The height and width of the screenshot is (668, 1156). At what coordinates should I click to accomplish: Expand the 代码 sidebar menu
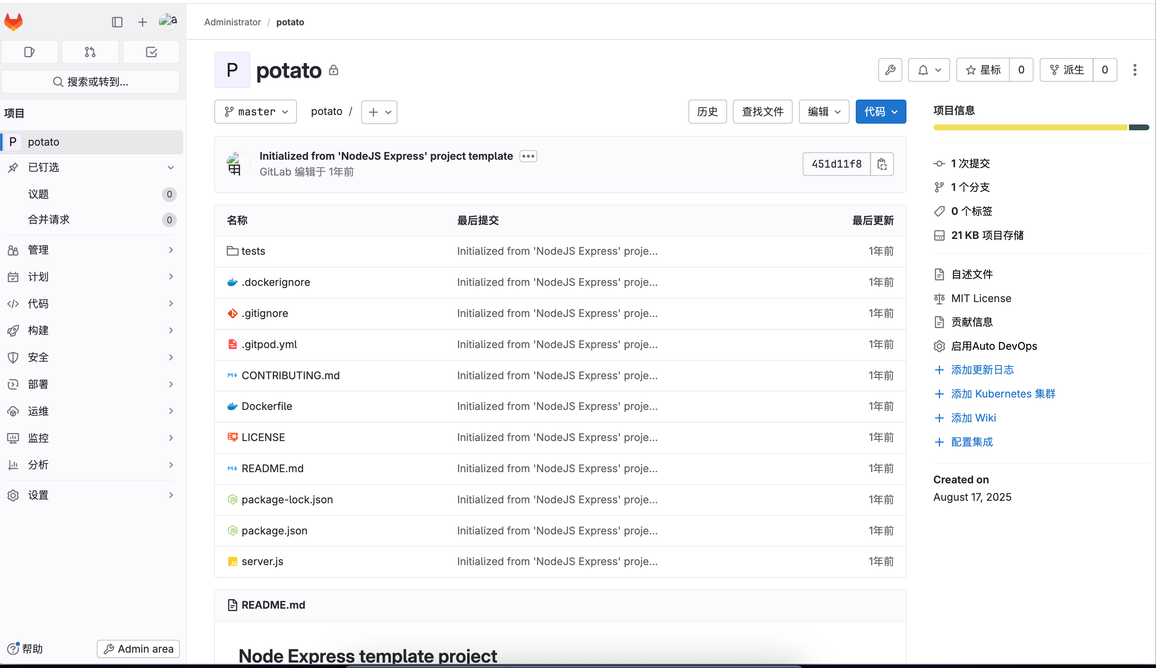[x=92, y=304]
